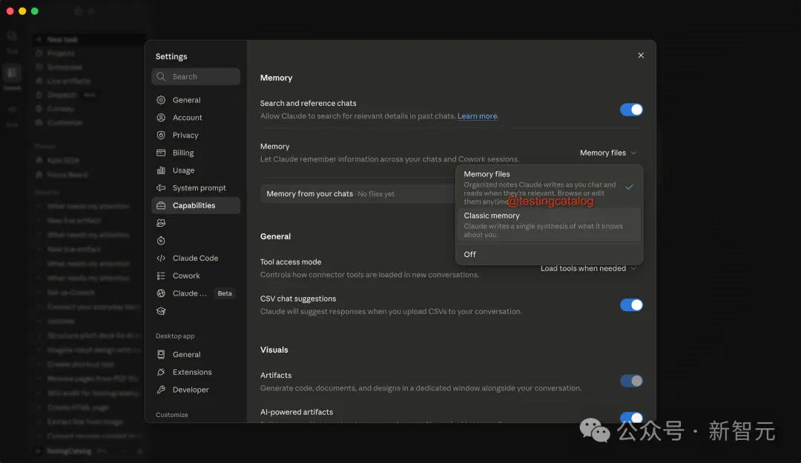Image resolution: width=801 pixels, height=463 pixels.
Task: Open Privacy settings via its shield icon
Action: pos(161,136)
